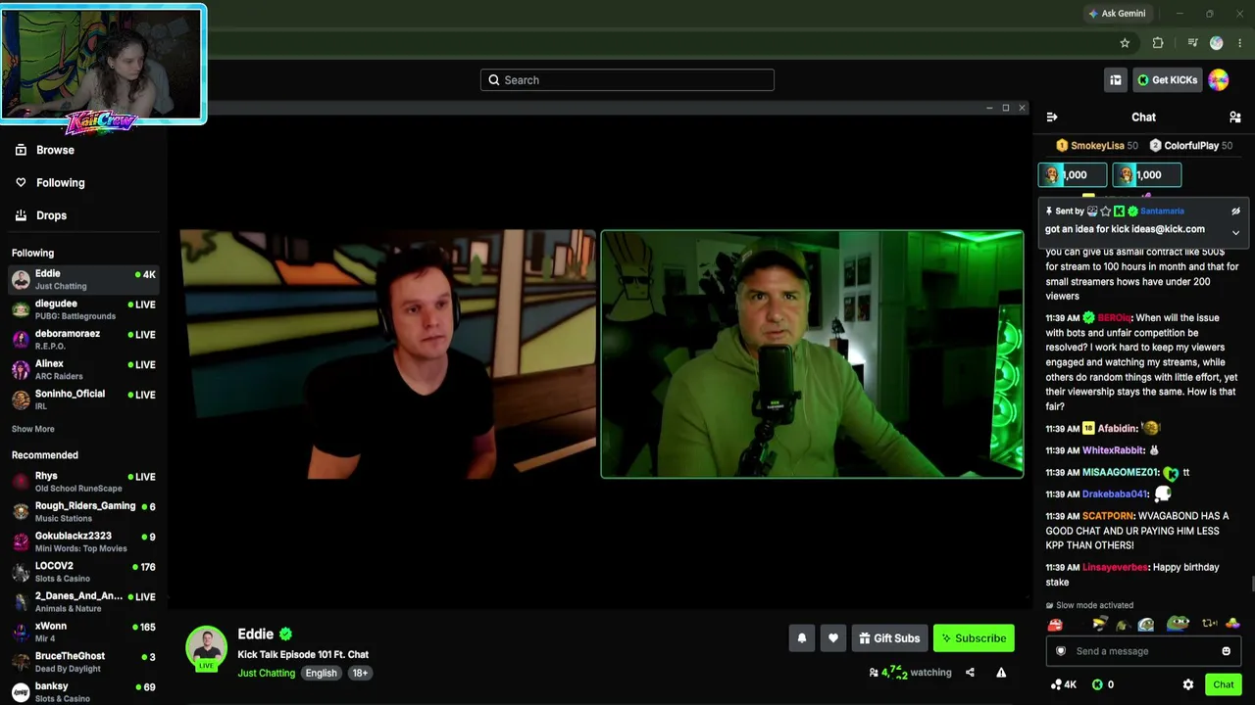Viewport: 1255px width, 705px height.
Task: Click Eddie's channel avatar with LIVE badge
Action: (x=206, y=648)
